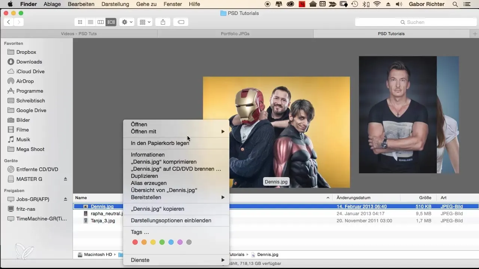Select Entfernte CD/DVD in sidebar

[36, 169]
